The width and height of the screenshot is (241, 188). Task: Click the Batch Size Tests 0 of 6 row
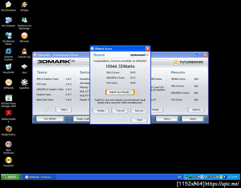[54, 100]
